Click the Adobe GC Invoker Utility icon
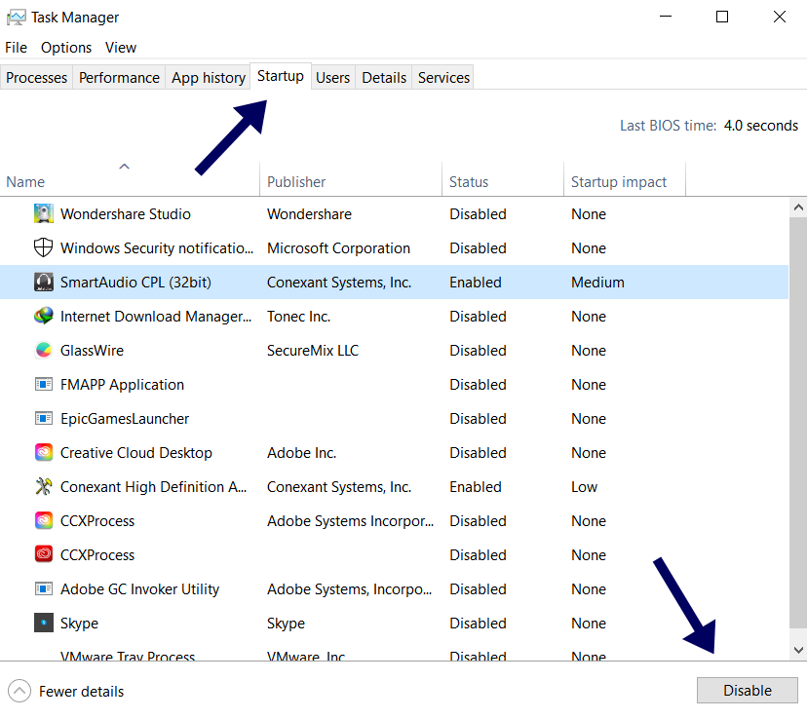Image resolution: width=807 pixels, height=719 pixels. pyautogui.click(x=43, y=588)
